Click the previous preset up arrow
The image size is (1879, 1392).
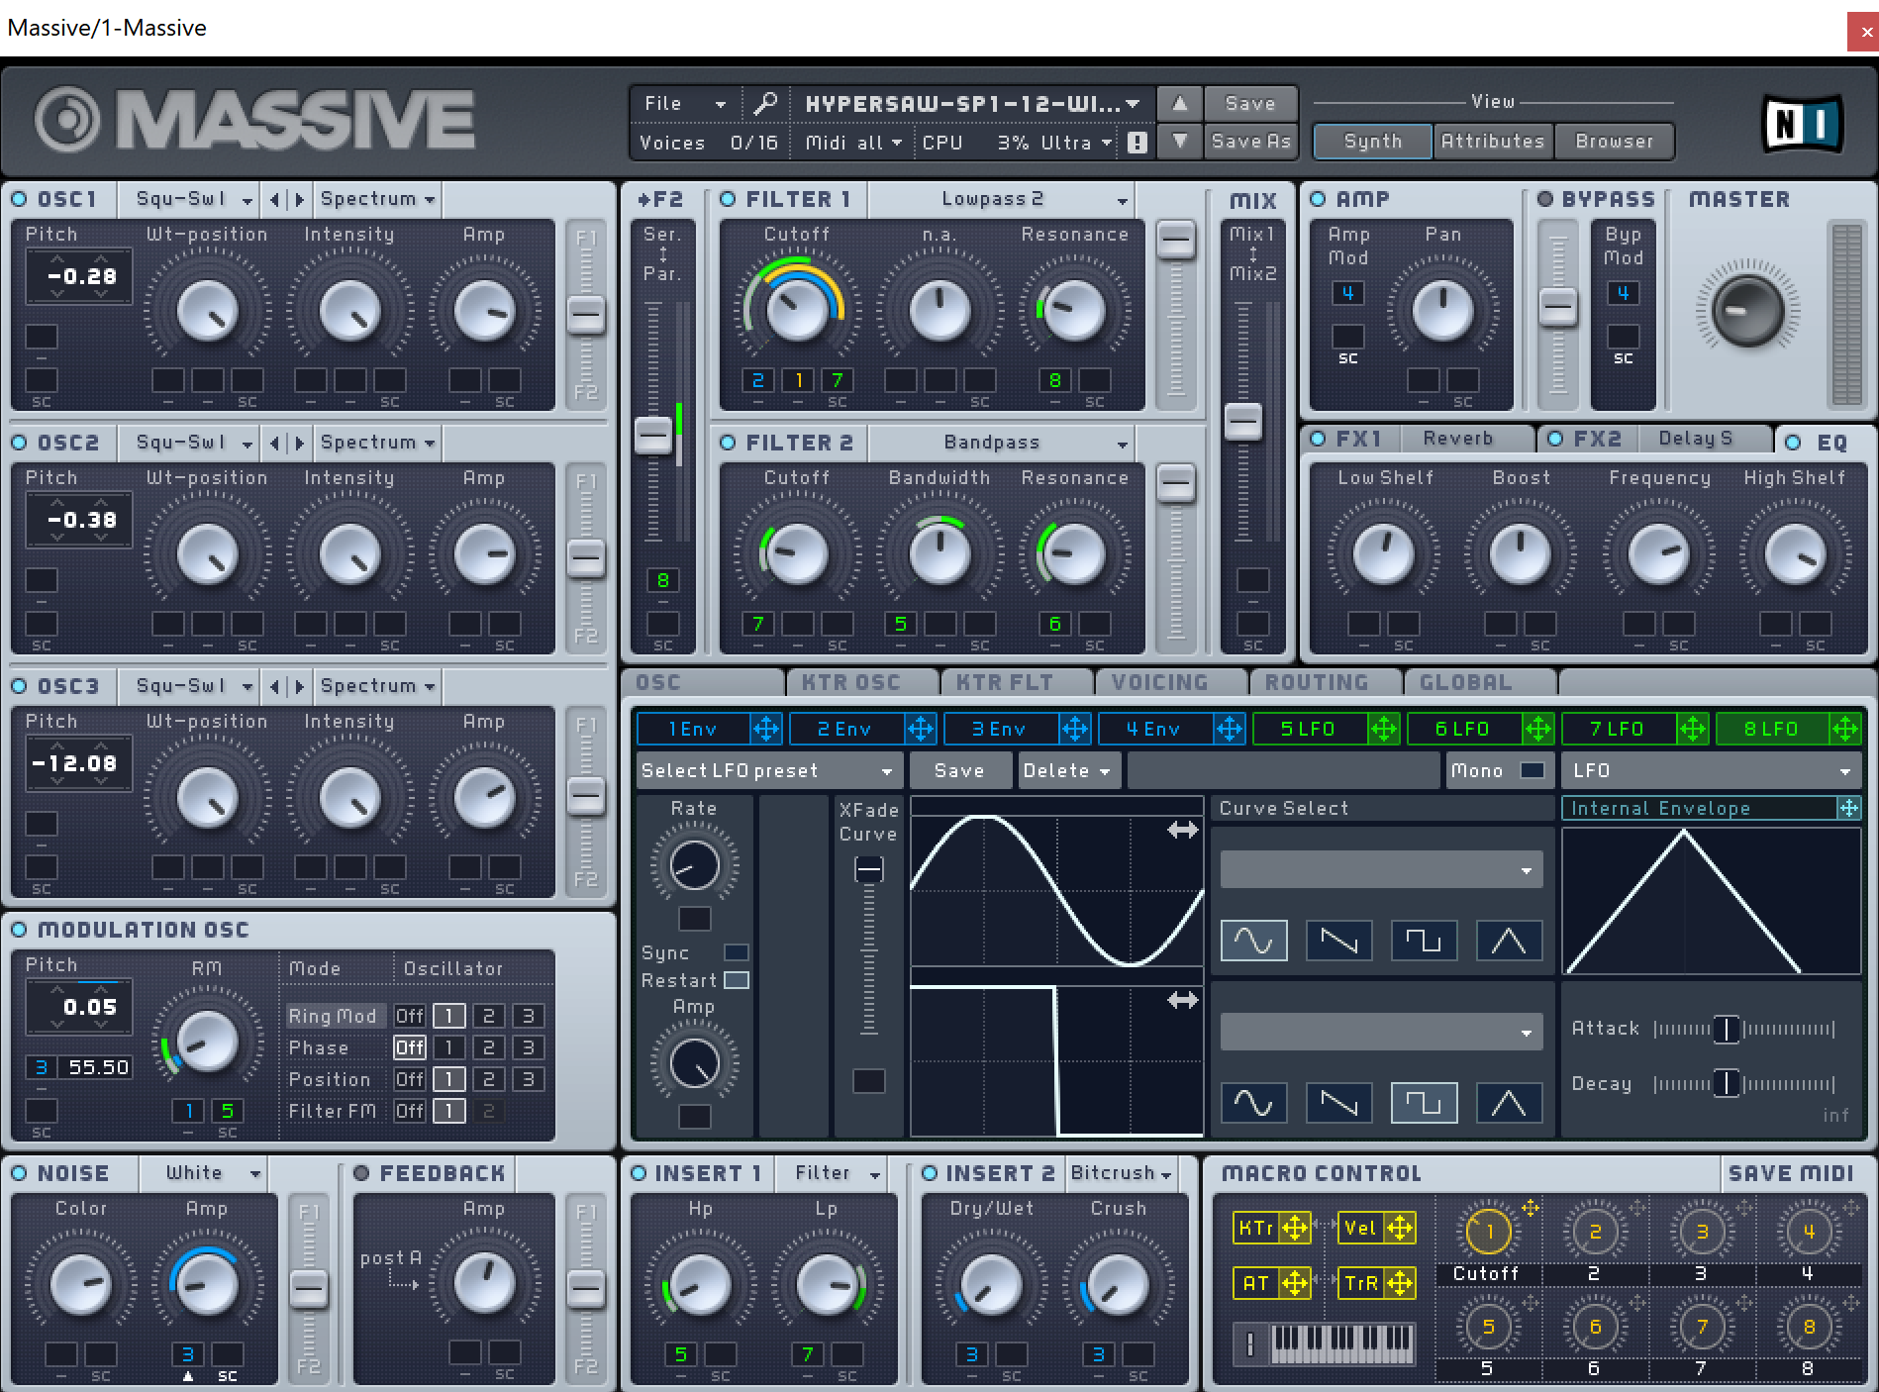point(1179,103)
